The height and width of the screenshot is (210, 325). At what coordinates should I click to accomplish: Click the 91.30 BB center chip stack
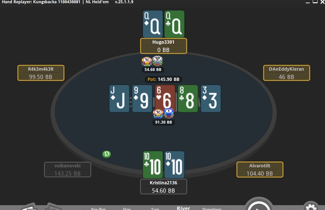coord(163,114)
